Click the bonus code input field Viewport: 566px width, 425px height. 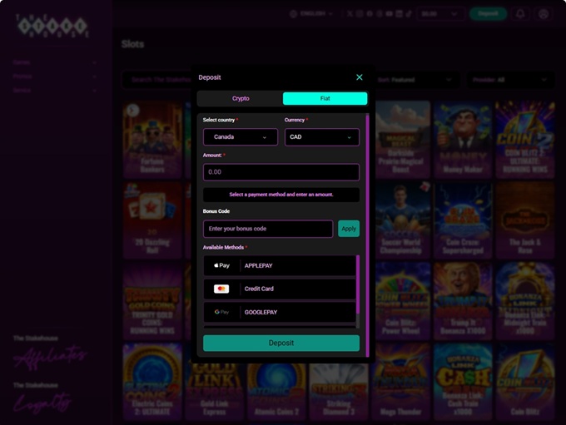coord(268,229)
